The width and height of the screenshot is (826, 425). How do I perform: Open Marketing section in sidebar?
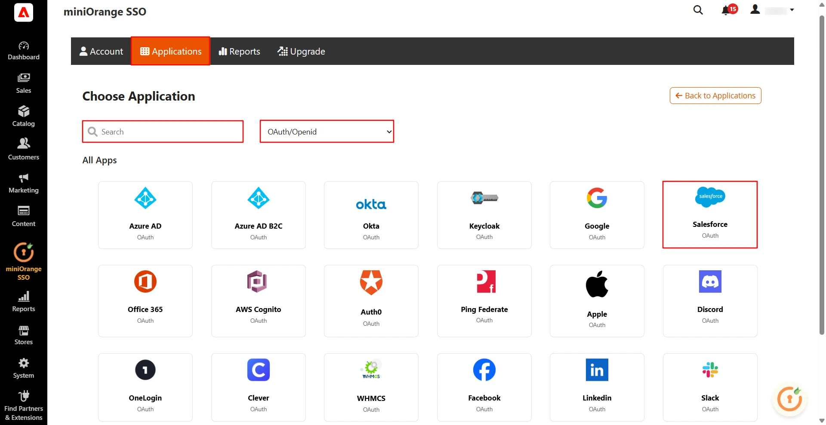click(24, 183)
